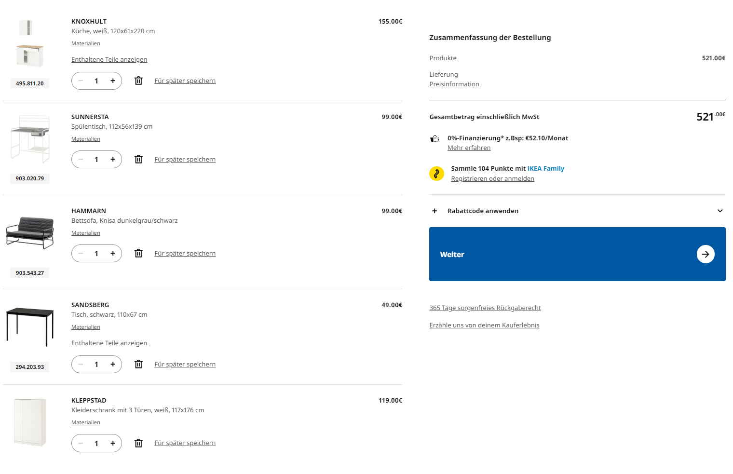Increase SUNNERSTA quantity by one
Viewport: 733px width, 474px height.
coord(113,159)
